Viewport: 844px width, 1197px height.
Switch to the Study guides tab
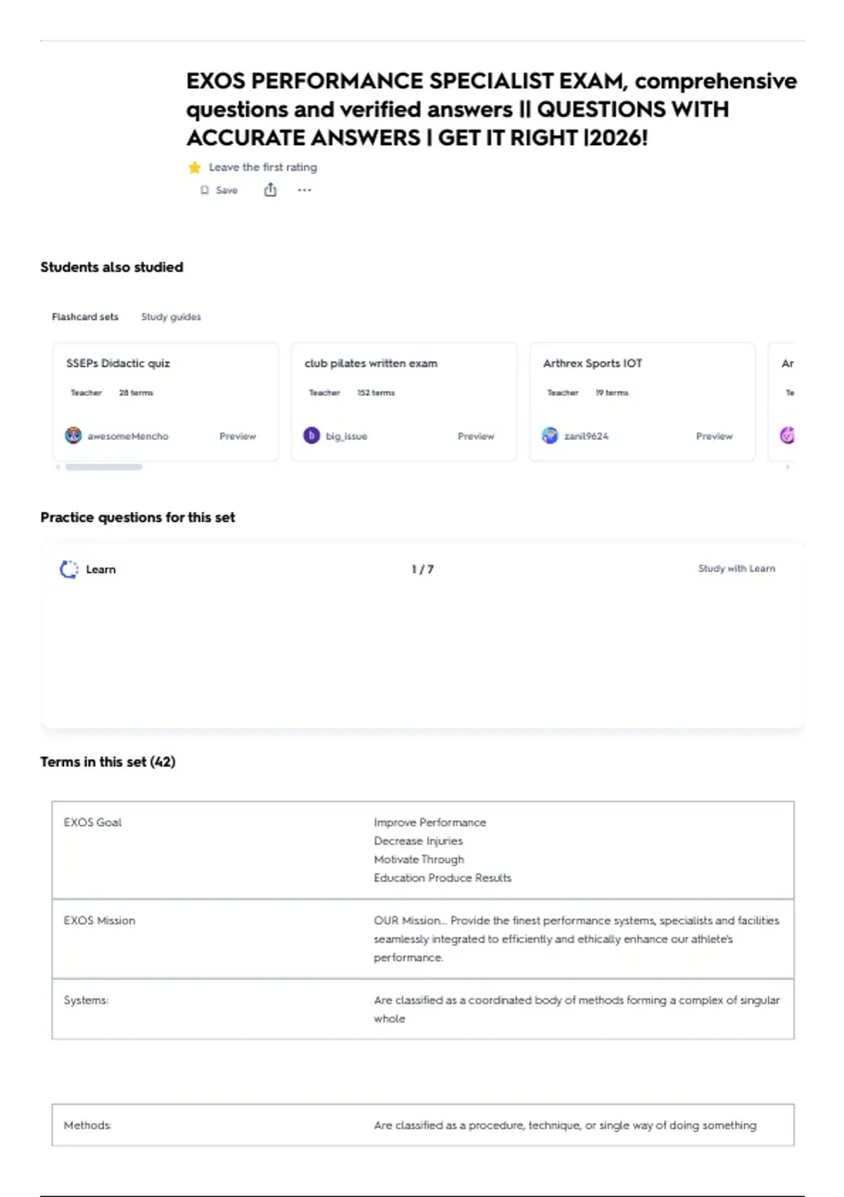click(x=171, y=317)
